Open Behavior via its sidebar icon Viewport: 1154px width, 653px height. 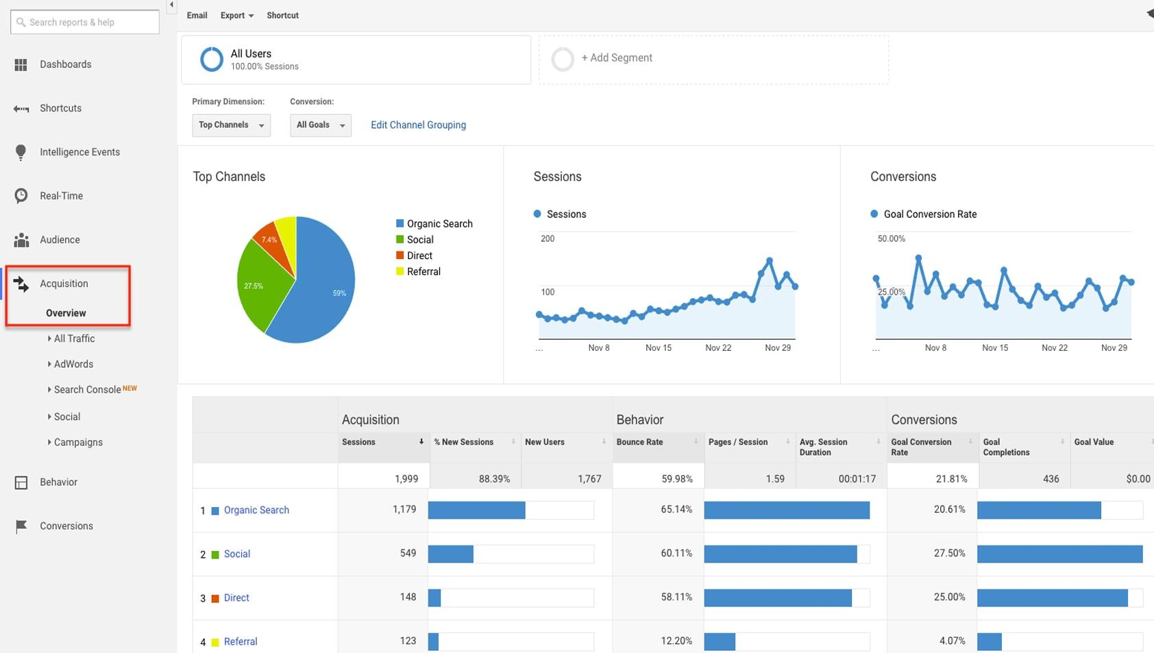pyautogui.click(x=21, y=482)
